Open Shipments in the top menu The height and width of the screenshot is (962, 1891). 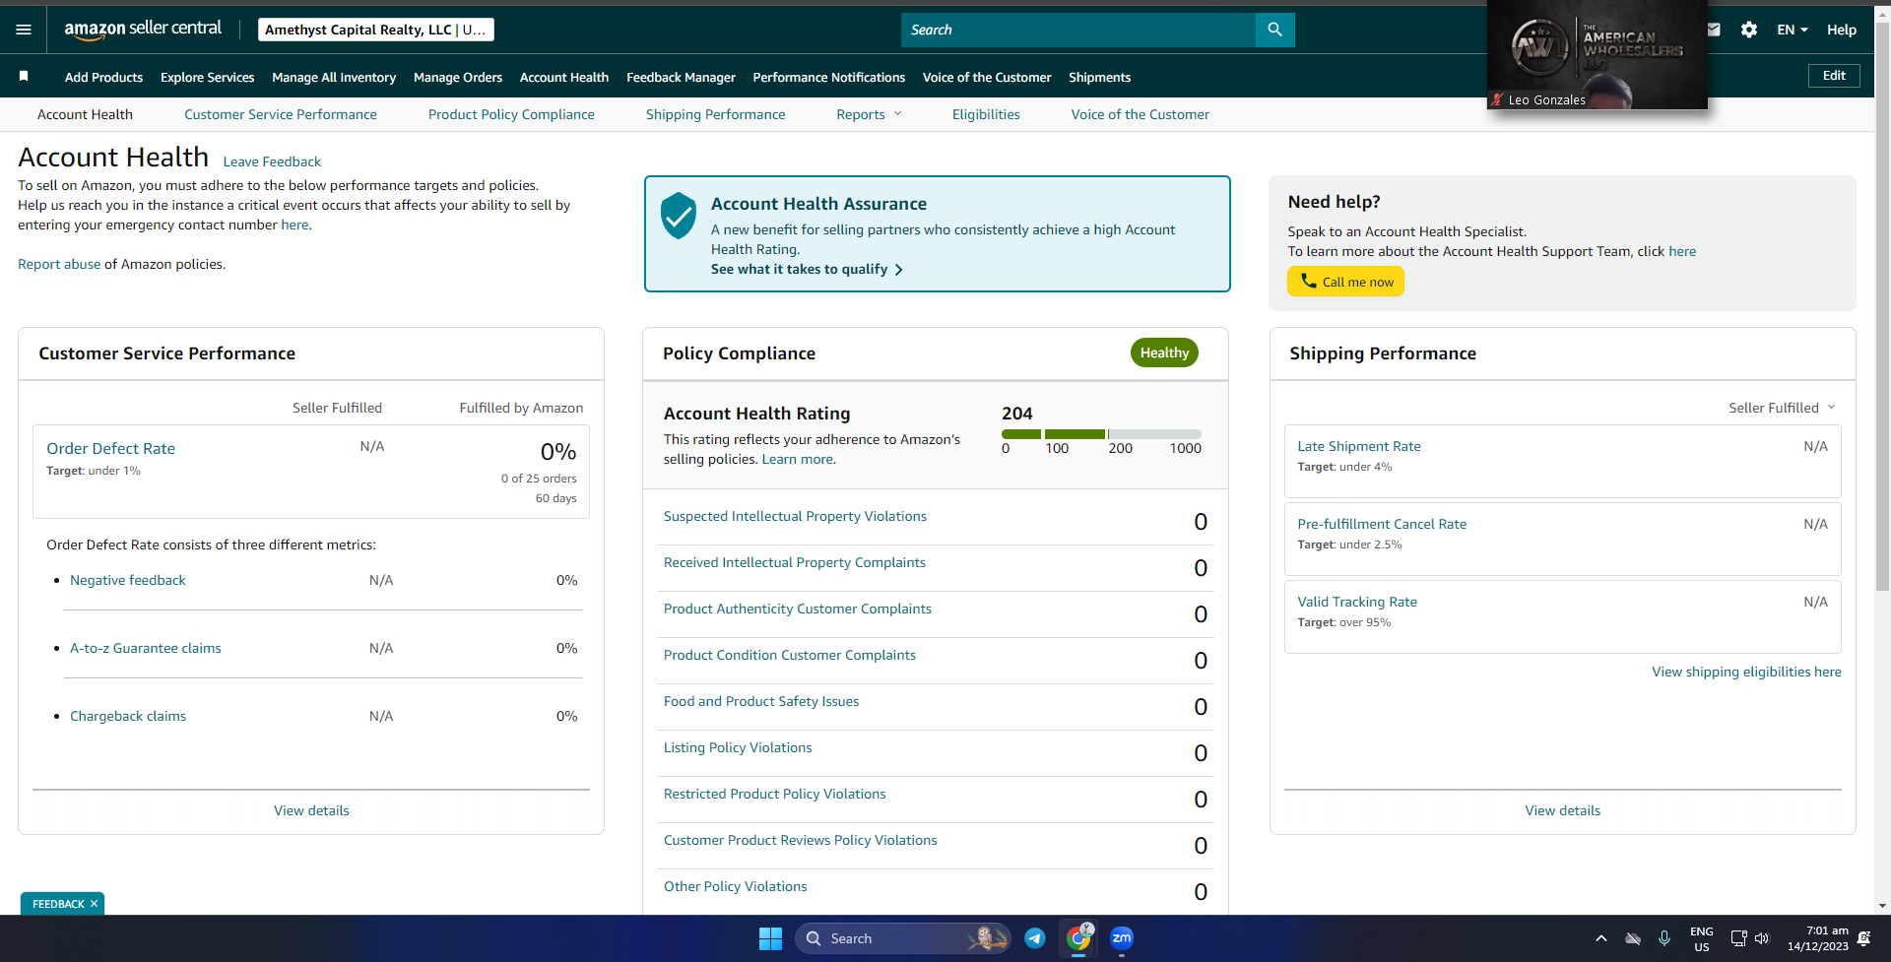point(1099,77)
